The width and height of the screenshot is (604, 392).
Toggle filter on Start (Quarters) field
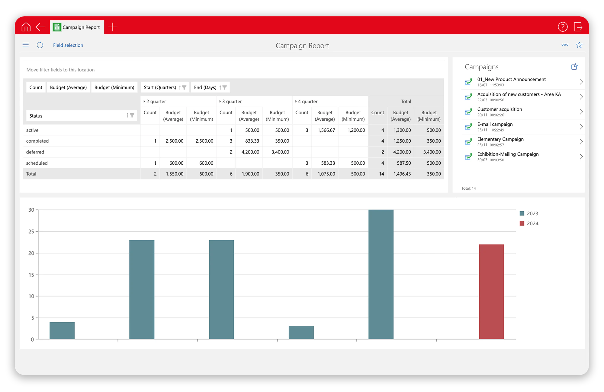184,87
